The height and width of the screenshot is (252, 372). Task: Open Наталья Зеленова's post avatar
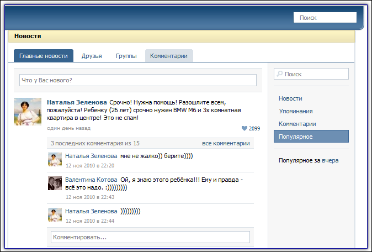coord(28,111)
